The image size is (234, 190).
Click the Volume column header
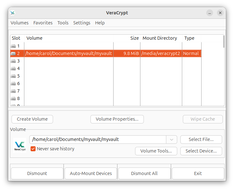tap(69, 38)
